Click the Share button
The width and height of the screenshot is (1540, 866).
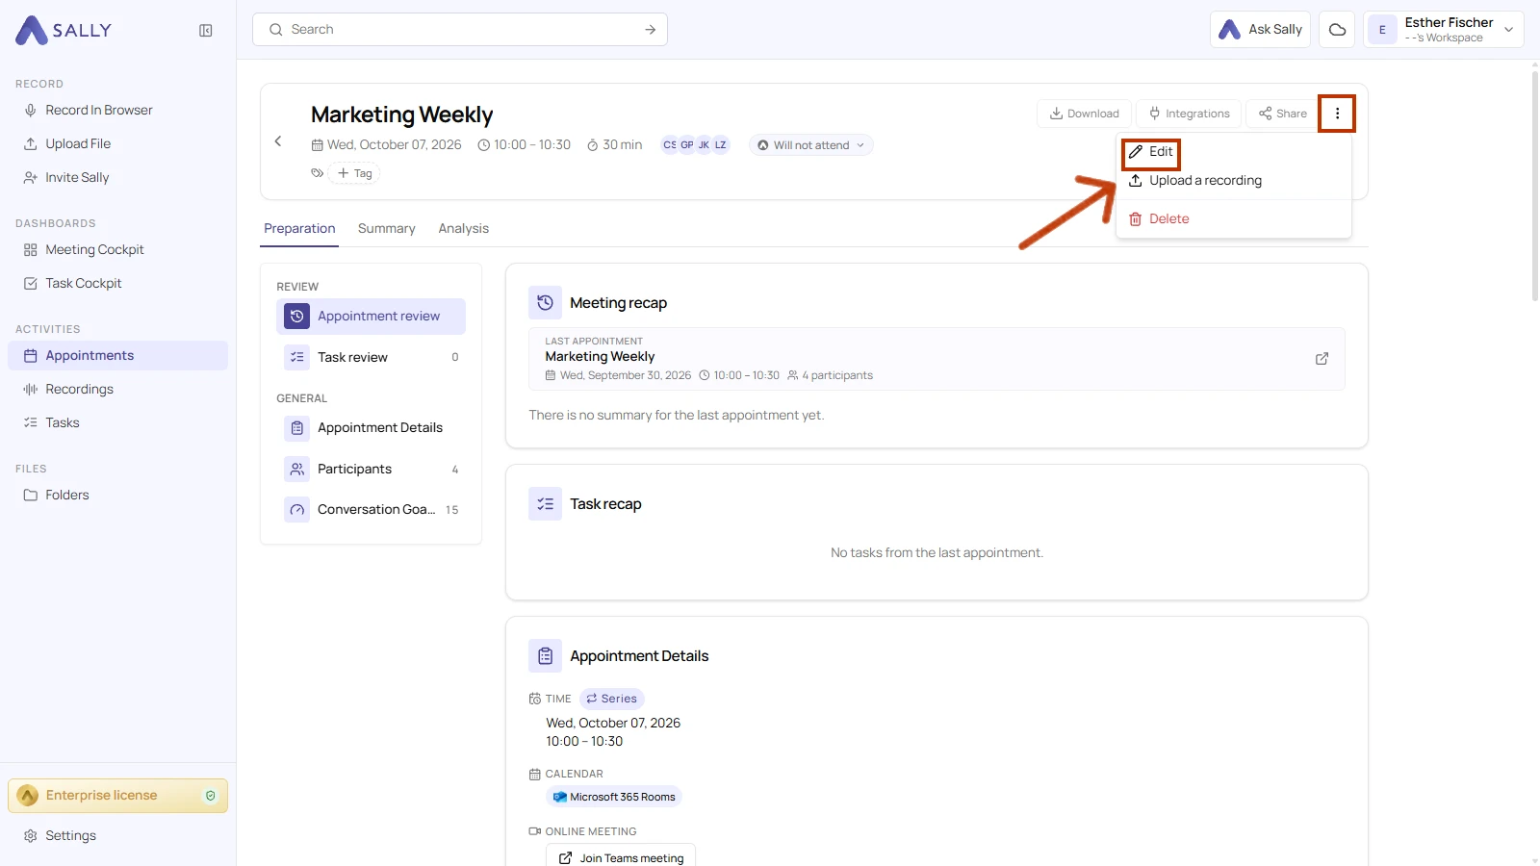(x=1283, y=114)
